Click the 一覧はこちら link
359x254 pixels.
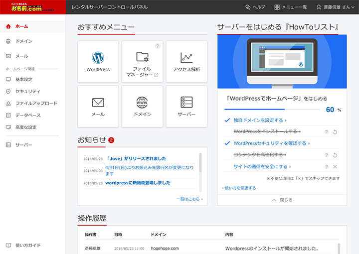189,199
